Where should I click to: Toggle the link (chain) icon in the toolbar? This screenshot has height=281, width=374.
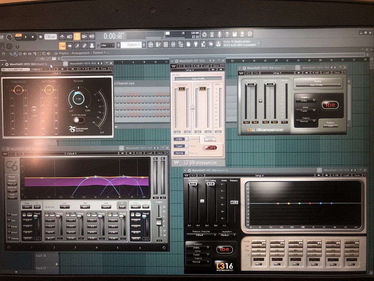(x=85, y=45)
